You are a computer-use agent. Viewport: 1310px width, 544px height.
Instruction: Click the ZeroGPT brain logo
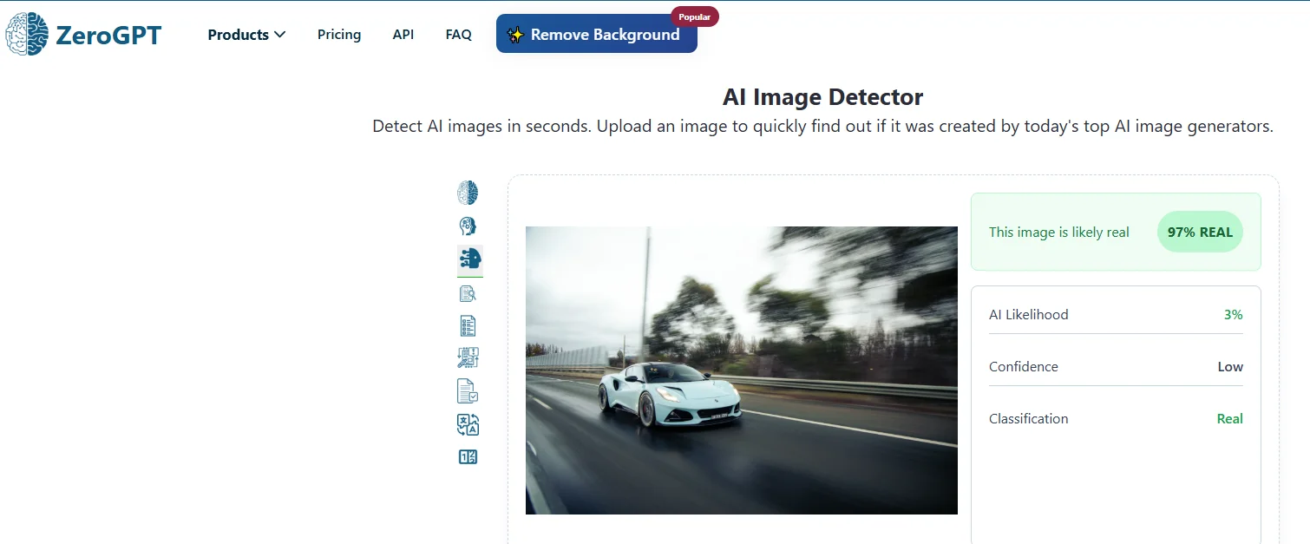pos(27,35)
